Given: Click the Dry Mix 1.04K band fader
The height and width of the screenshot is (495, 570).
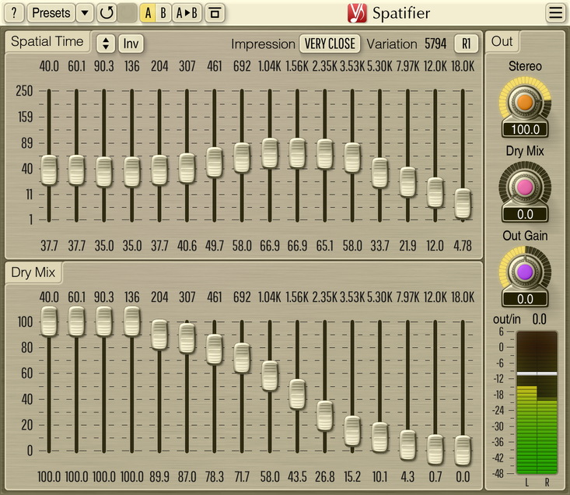Looking at the screenshot, I should (270, 376).
